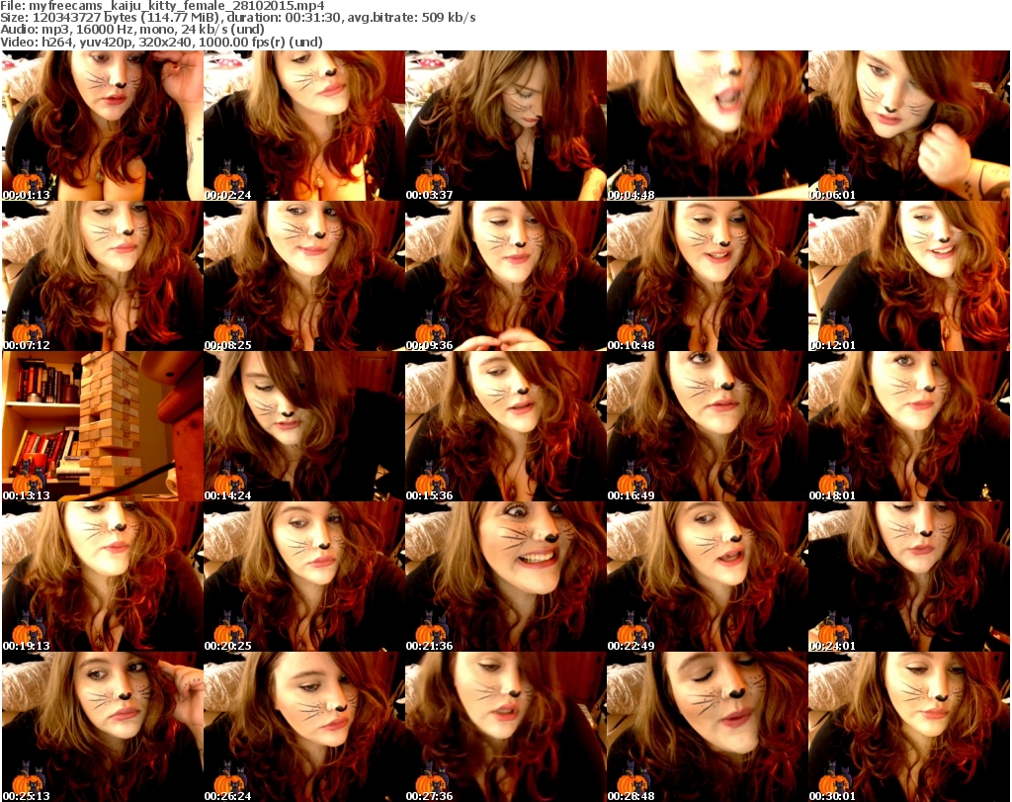The image size is (1012, 802).
Task: Choose the 00:20:25 video frame
Action: 304,577
